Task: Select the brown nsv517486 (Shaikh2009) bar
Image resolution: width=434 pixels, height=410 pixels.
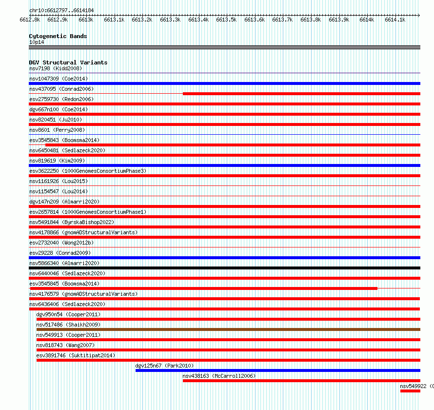Action: pos(228,329)
